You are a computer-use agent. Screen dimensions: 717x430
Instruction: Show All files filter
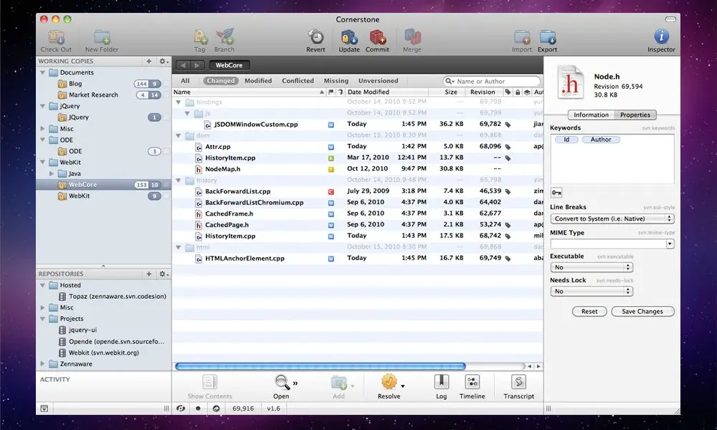(185, 81)
